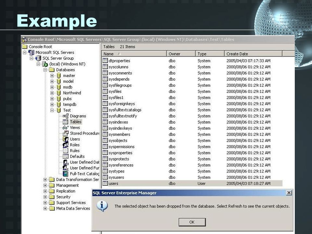The width and height of the screenshot is (312, 234).
Task: Collapse the Test database node
Action: click(52, 110)
